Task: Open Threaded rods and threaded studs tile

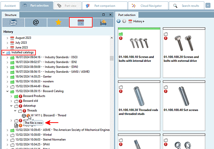Action: 139,106
